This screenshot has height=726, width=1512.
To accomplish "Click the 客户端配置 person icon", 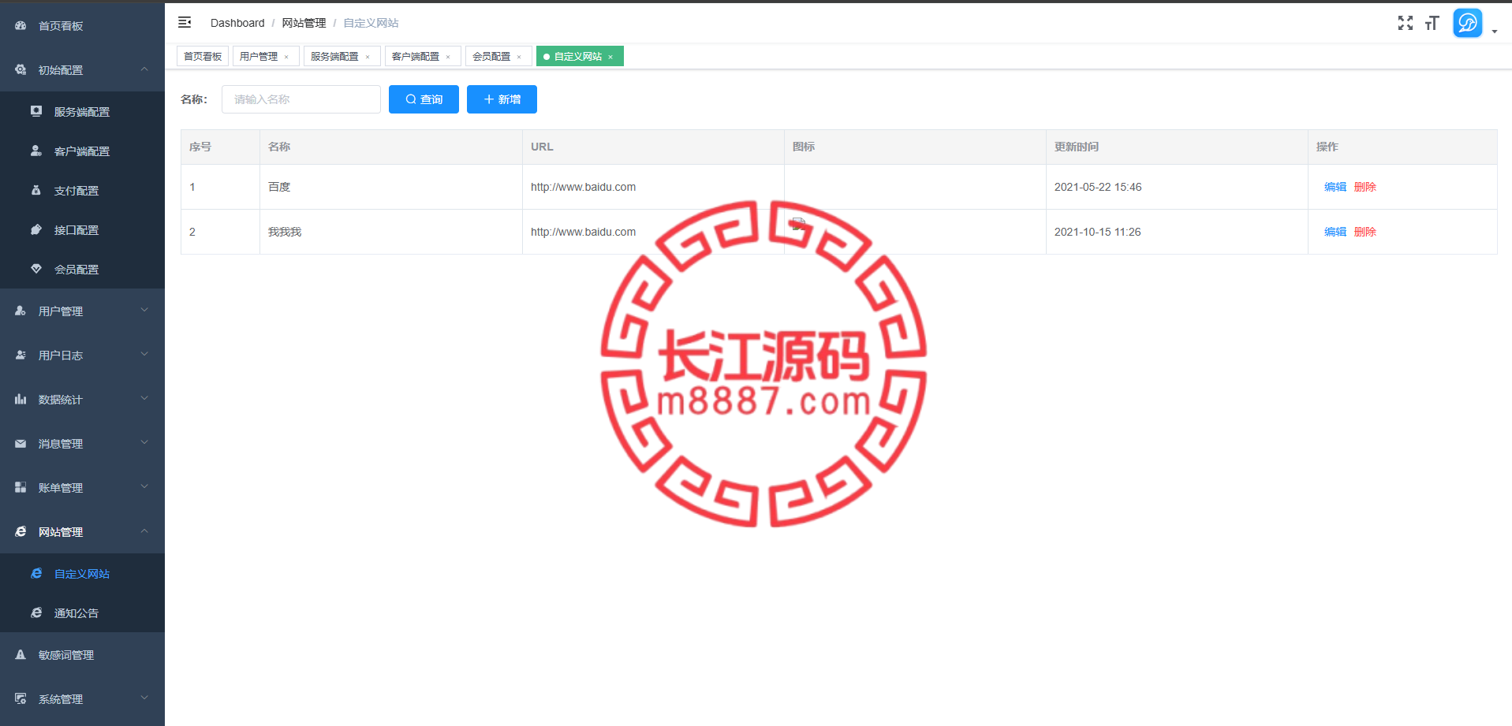I will (x=36, y=151).
